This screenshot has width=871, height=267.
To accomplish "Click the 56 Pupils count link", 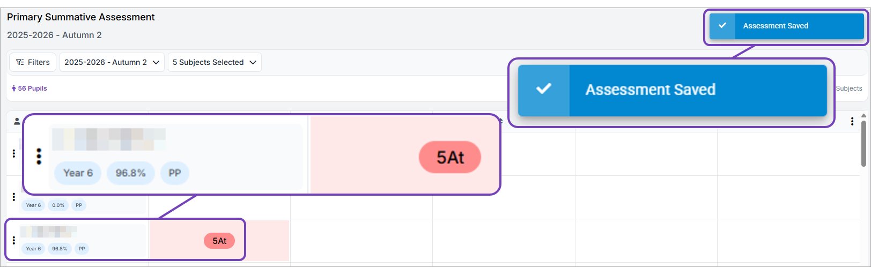I will pos(29,88).
